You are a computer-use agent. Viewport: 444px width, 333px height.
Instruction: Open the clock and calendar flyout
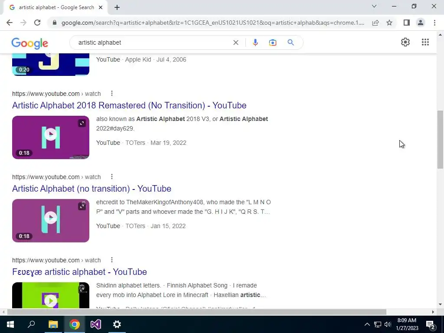pos(407,324)
